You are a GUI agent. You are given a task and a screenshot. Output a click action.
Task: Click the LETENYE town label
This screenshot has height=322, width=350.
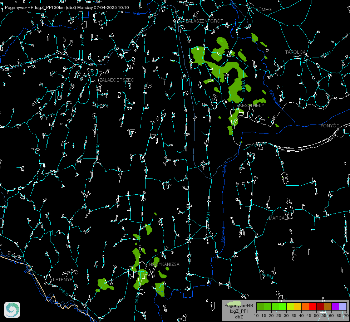pyautogui.click(x=63, y=279)
